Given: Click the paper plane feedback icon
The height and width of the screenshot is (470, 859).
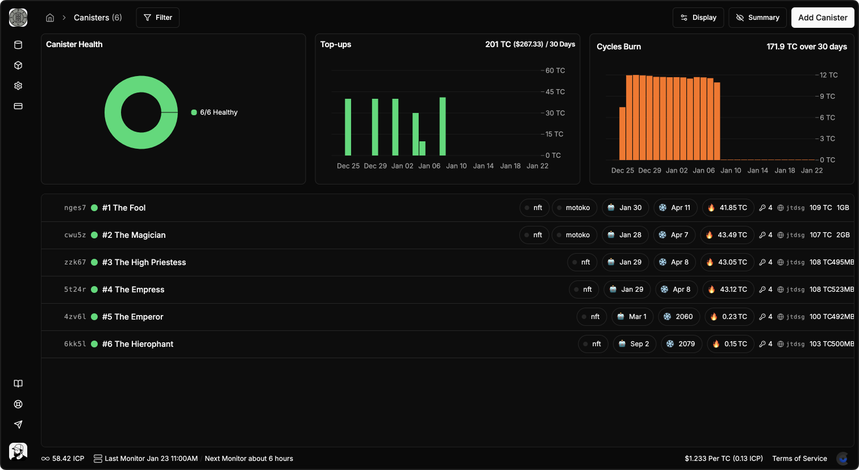Looking at the screenshot, I should (18, 425).
